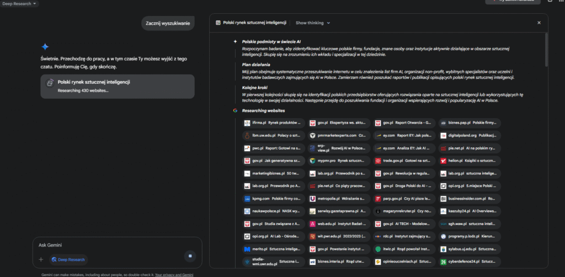Click the naukawpolsce.pl favicon icon

click(247, 211)
